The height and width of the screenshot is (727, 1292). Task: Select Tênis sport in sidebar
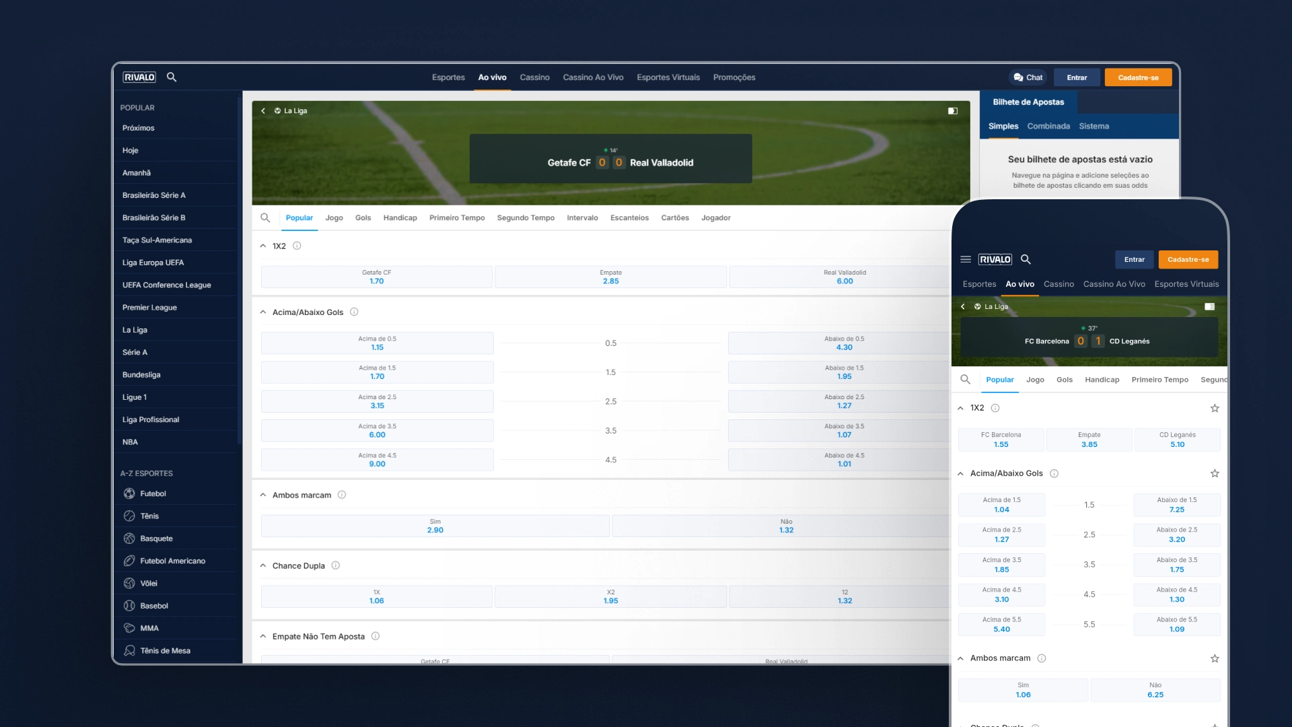(175, 516)
